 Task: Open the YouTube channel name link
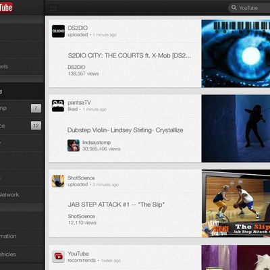click(78, 254)
